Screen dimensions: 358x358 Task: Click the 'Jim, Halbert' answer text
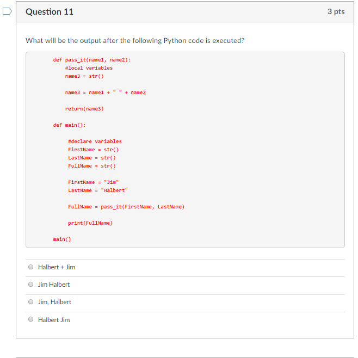54,302
